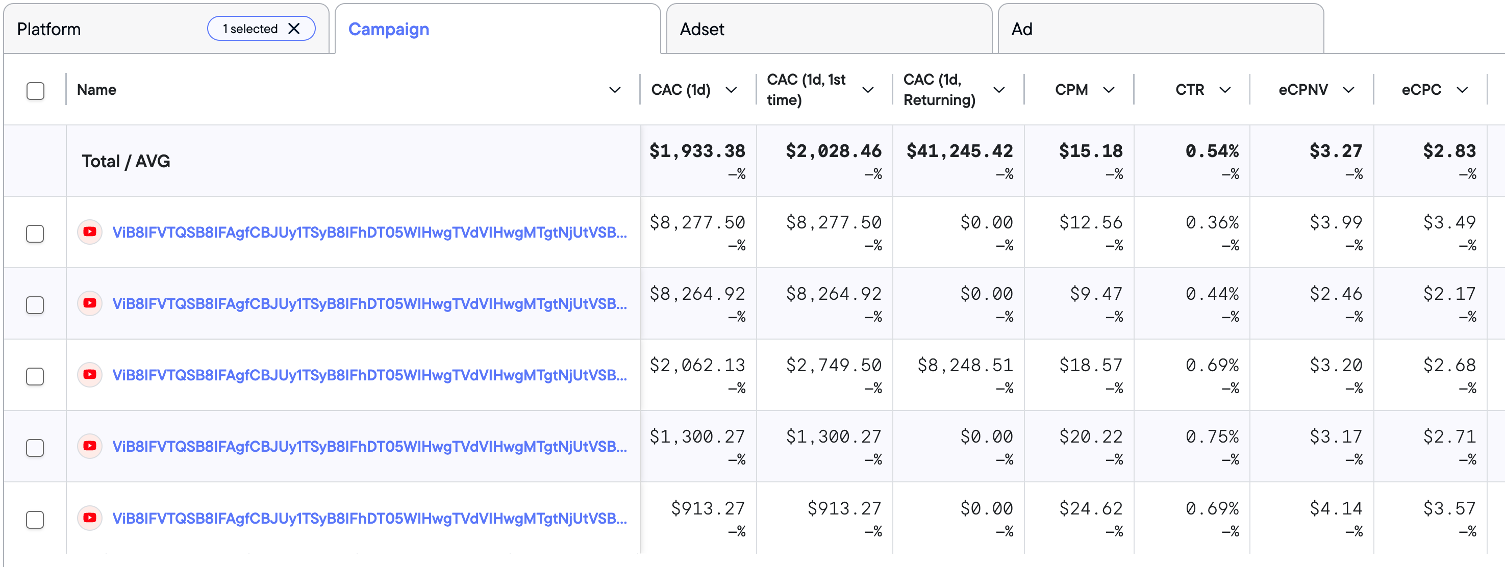Open the campaign link with CAC $2,062.13
The height and width of the screenshot is (567, 1505).
(x=369, y=375)
